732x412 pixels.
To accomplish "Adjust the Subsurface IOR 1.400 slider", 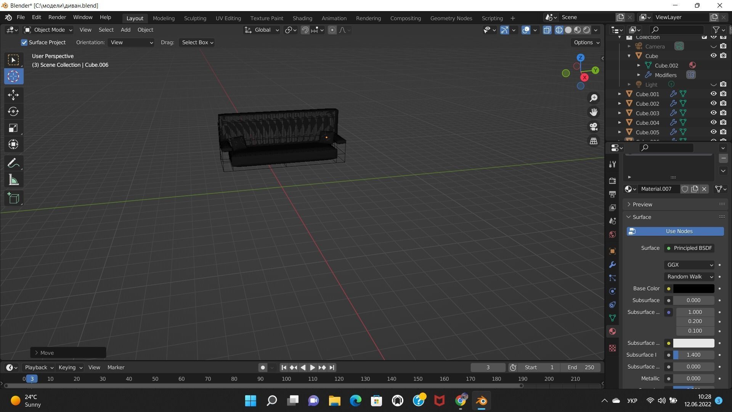I will click(x=693, y=355).
